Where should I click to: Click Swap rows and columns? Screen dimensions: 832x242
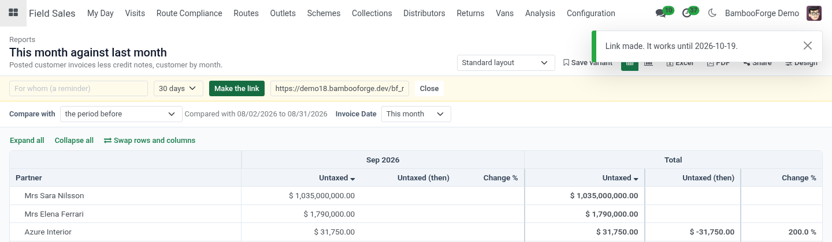click(x=150, y=141)
